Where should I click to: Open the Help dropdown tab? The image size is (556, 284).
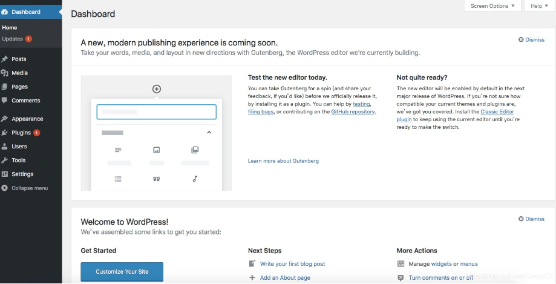click(x=539, y=6)
